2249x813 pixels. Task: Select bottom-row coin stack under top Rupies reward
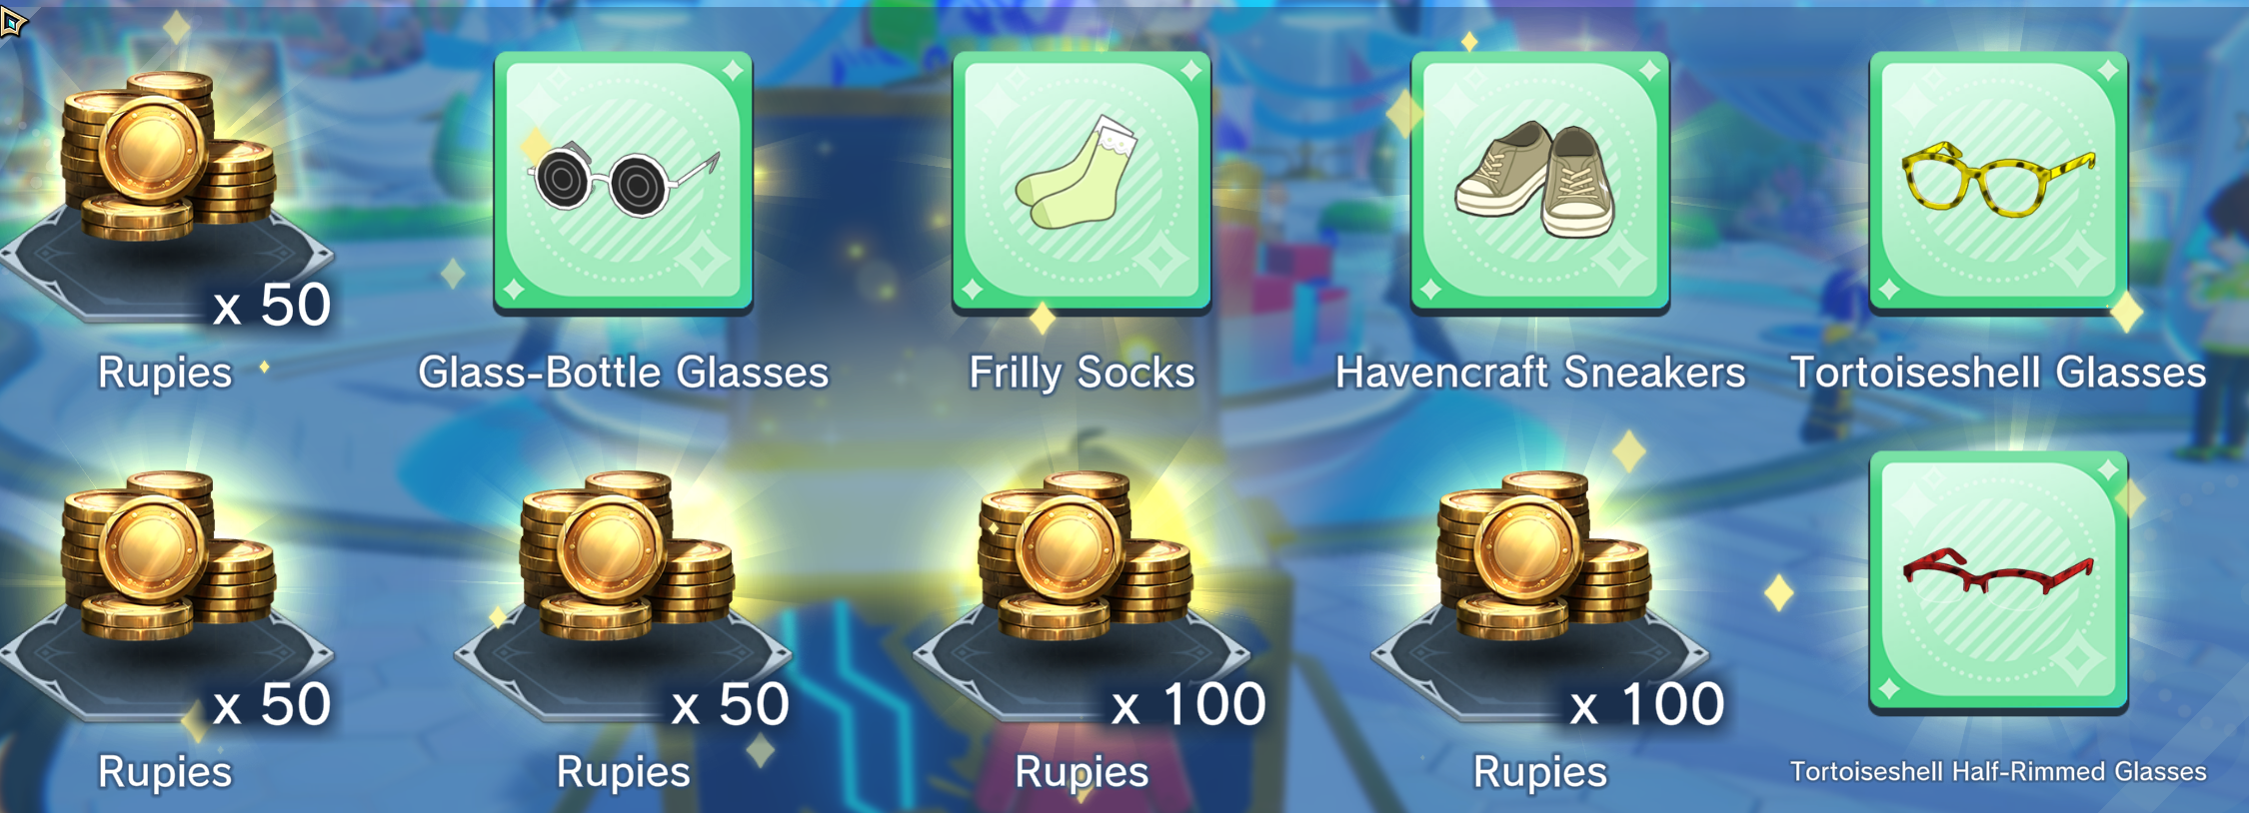point(167,556)
